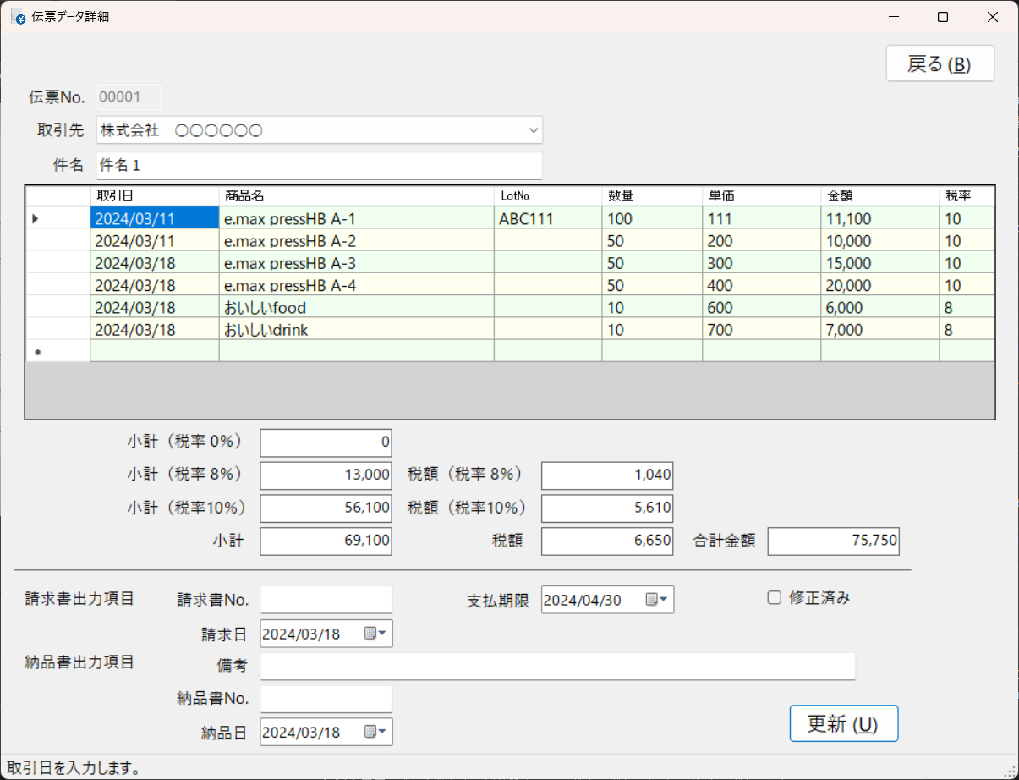Click the tax rate cell of the おいしいfood row
The width and height of the screenshot is (1019, 780).
[x=967, y=307]
